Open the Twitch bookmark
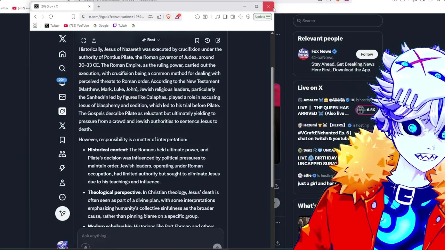Screen dimensions: 445x250 click(x=120, y=26)
